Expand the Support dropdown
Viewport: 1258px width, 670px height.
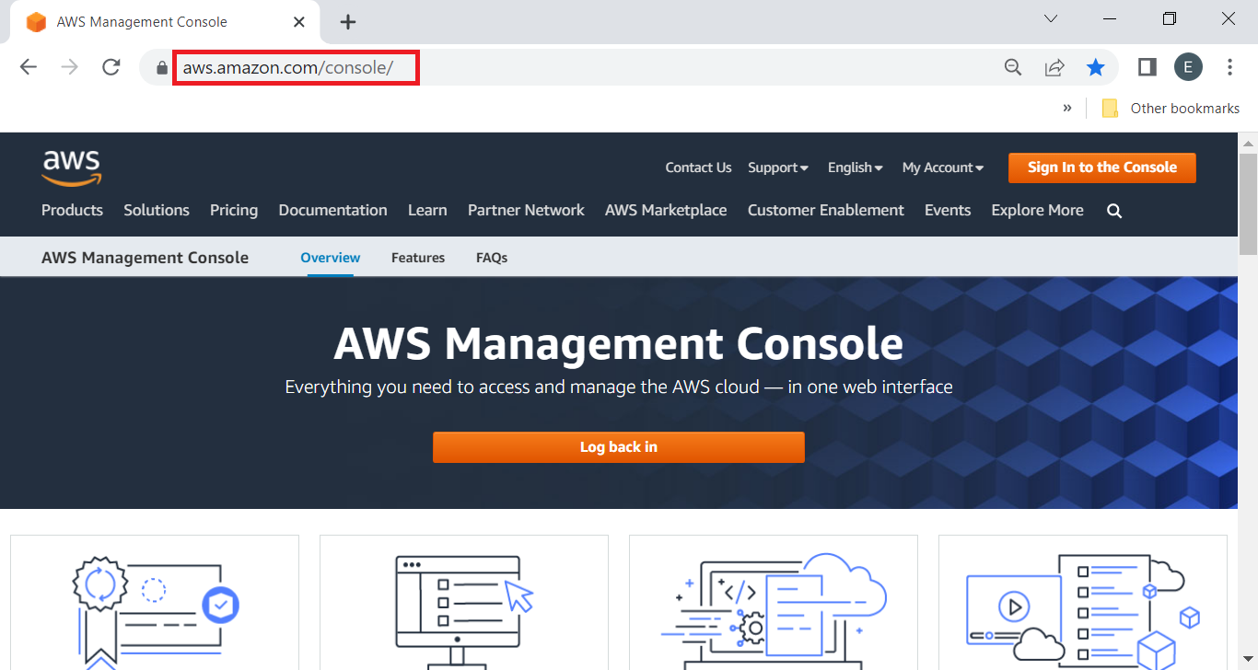click(x=778, y=167)
